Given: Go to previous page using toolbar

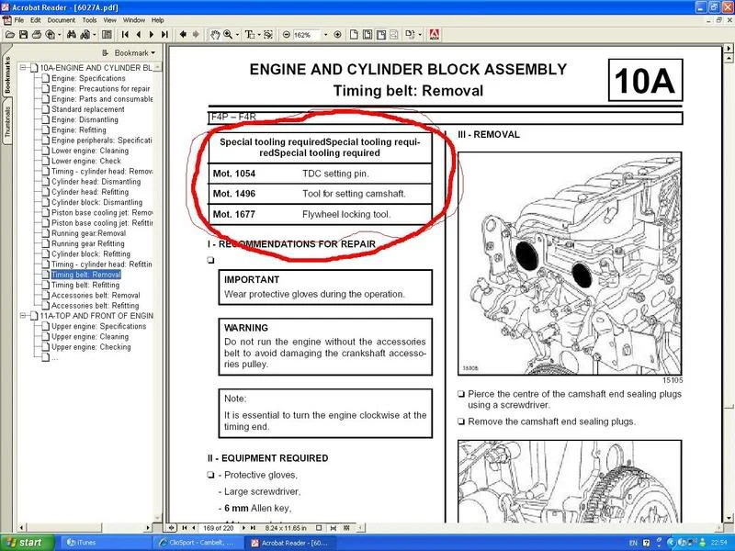Looking at the screenshot, I should 139,35.
